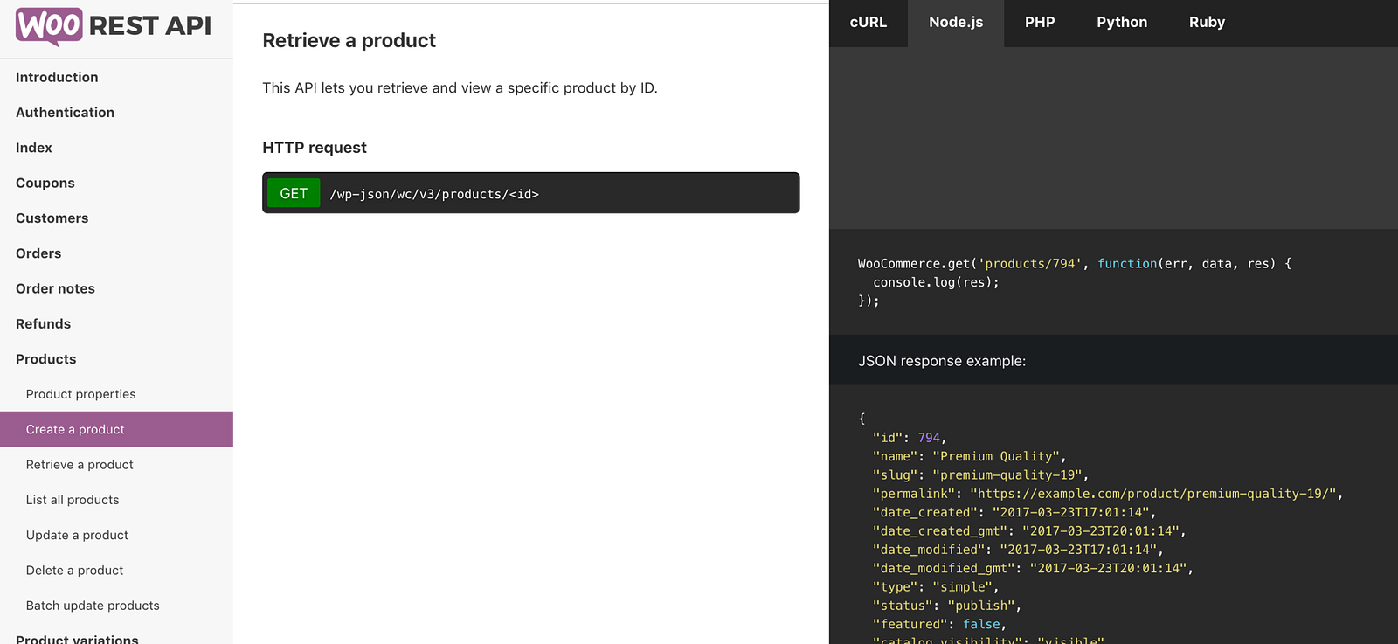
Task: Open the Coupons section
Action: coord(45,184)
